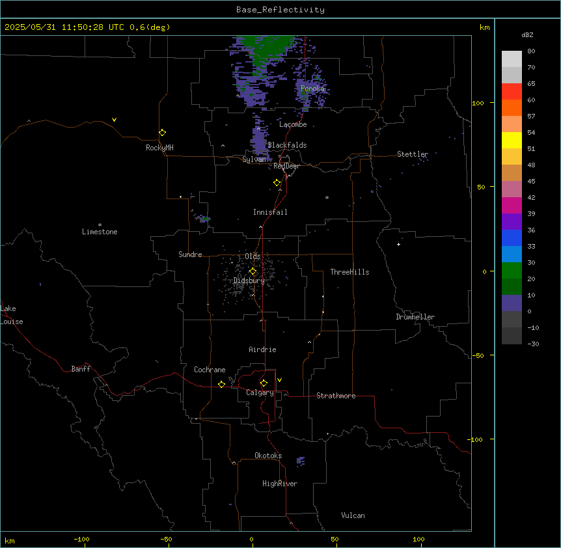Pick the royal blue swatch in dBZ legend
This screenshot has width=561, height=548.
click(512, 238)
